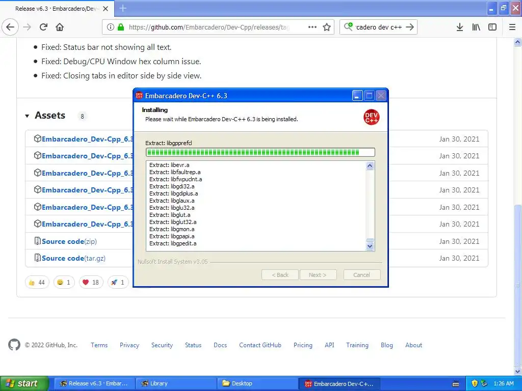Open the Pricing footer link
Image resolution: width=522 pixels, height=391 pixels.
click(303, 345)
